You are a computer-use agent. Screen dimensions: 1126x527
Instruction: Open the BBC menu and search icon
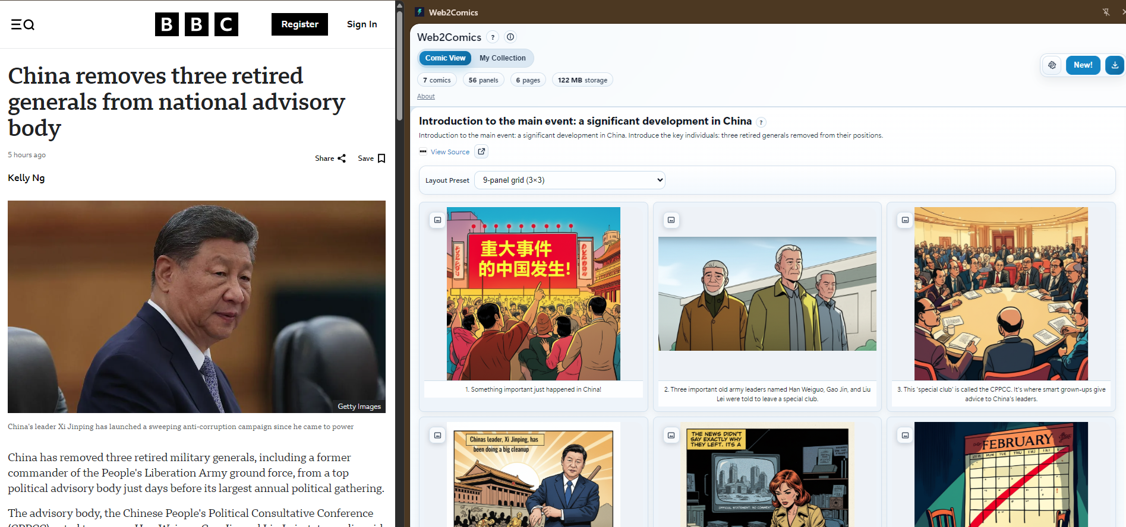[23, 24]
